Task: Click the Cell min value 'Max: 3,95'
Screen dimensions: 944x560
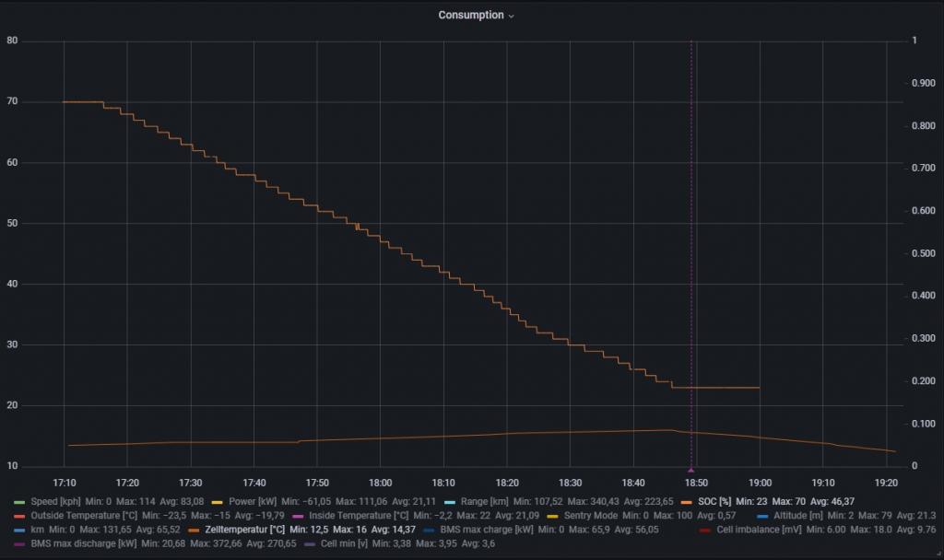Action: click(434, 543)
